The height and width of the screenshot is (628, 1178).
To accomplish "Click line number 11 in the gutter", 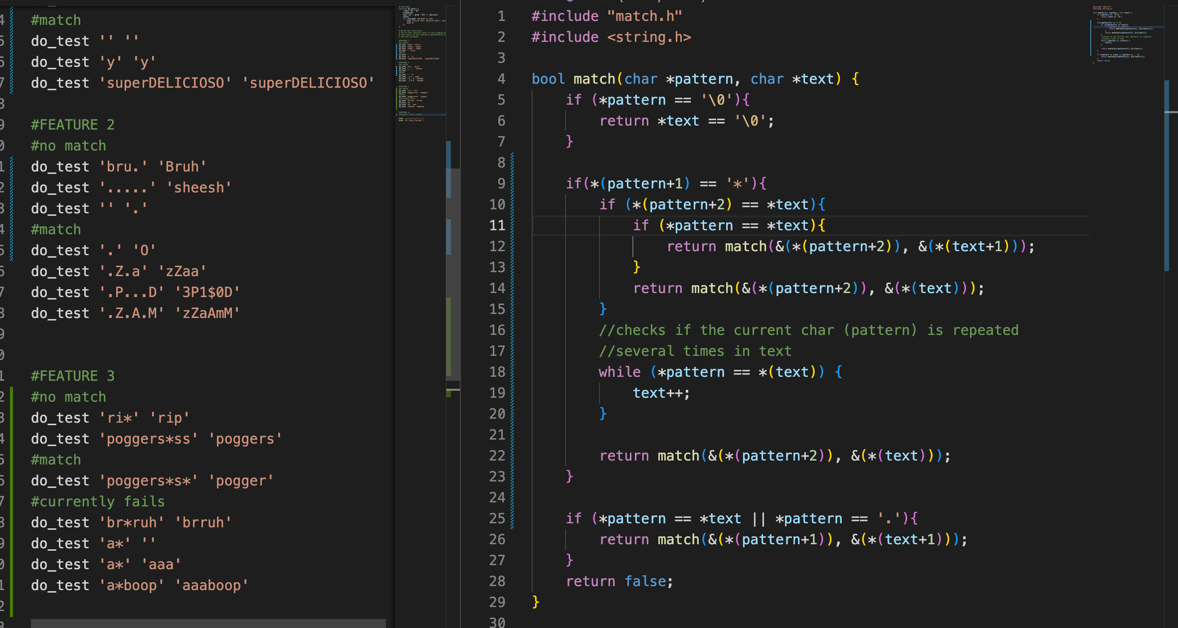I will click(x=497, y=225).
